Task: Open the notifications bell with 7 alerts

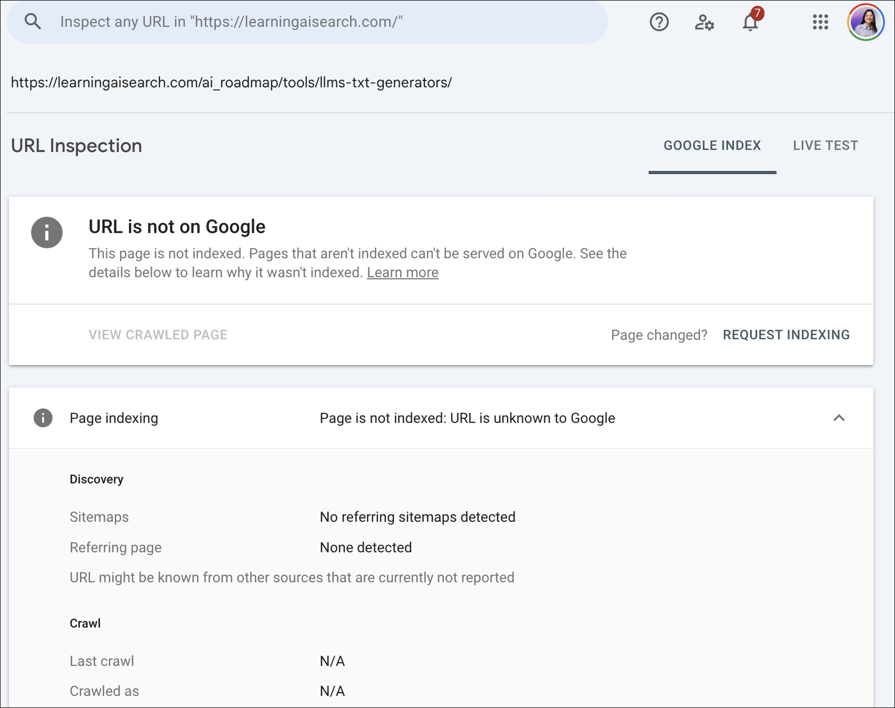Action: click(751, 20)
